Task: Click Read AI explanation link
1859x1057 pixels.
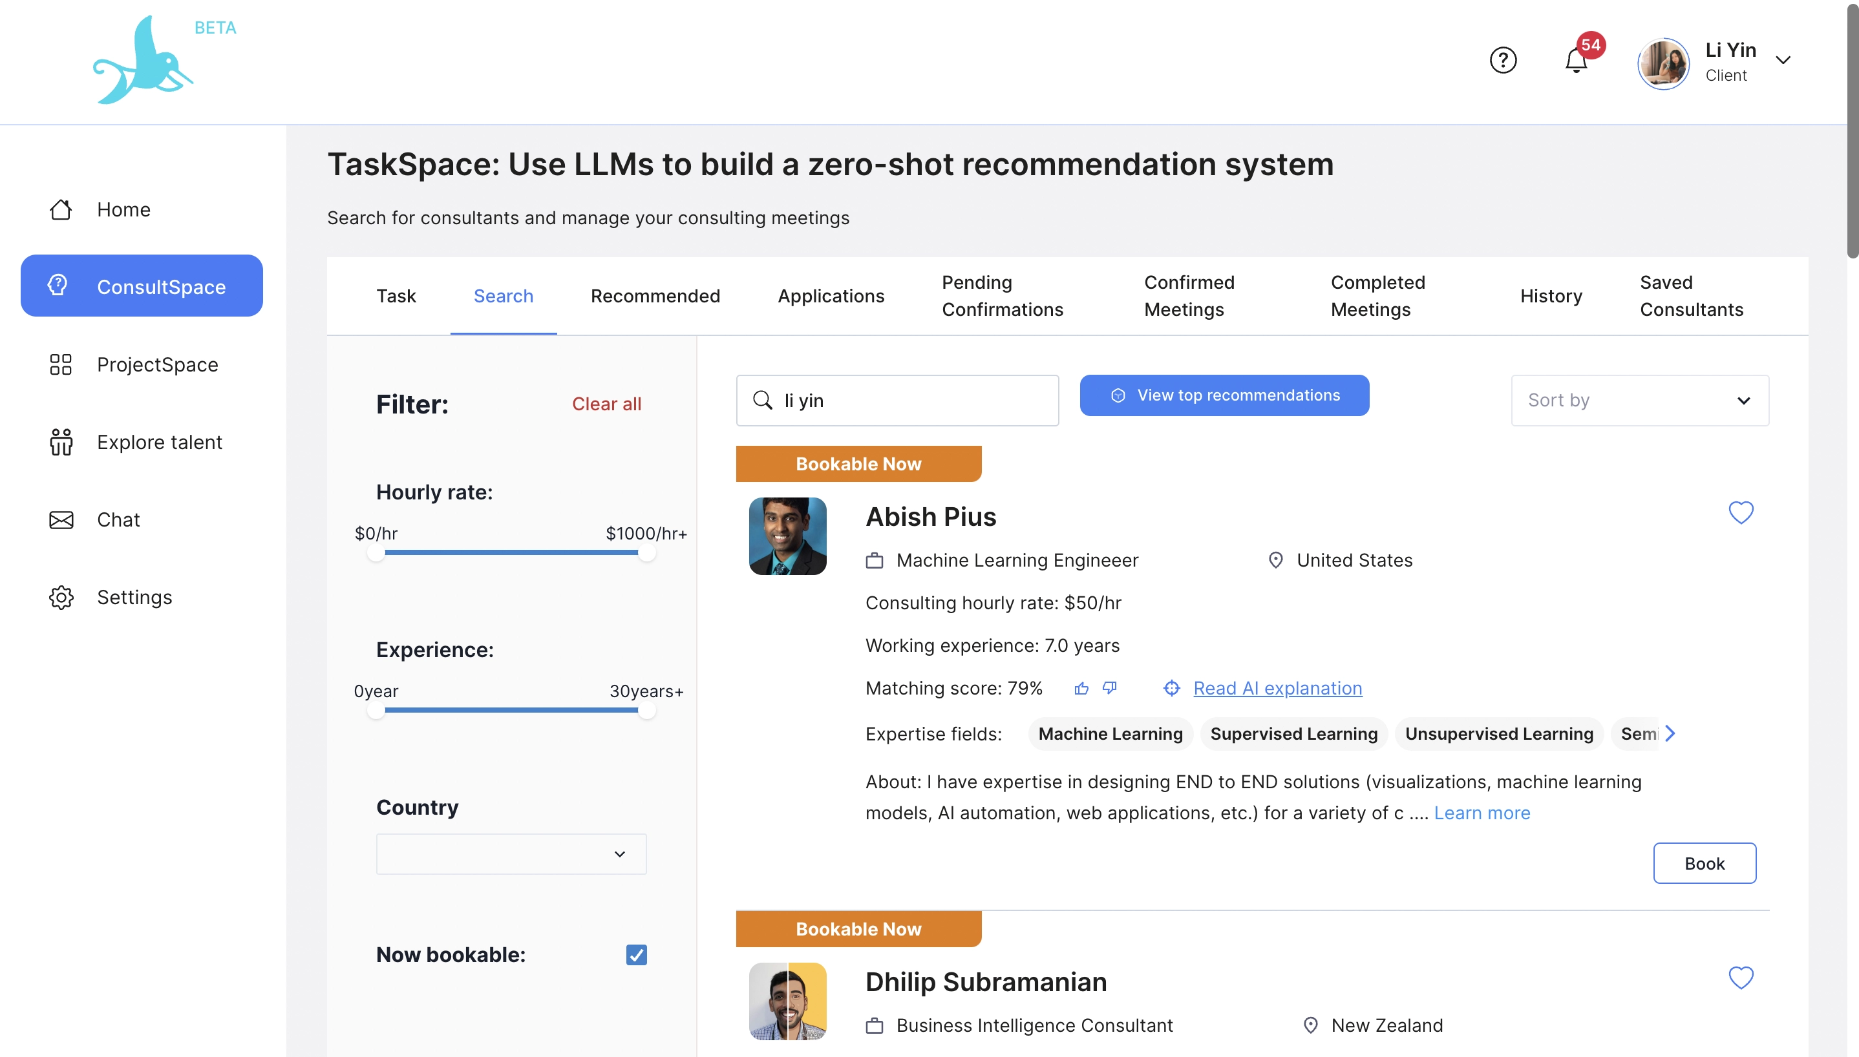Action: point(1277,688)
